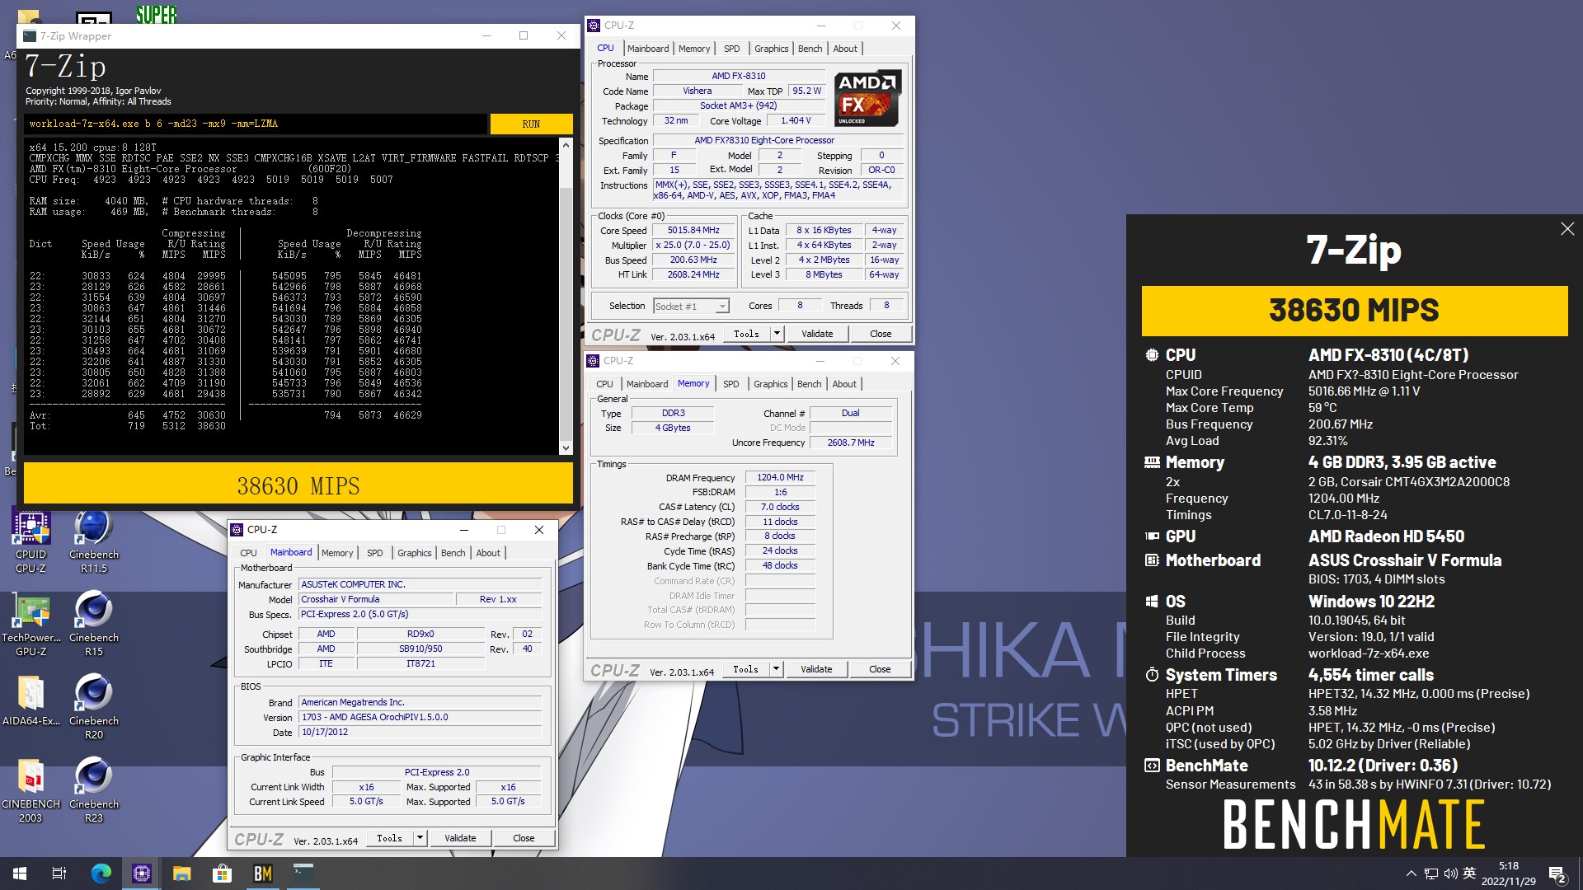Image resolution: width=1583 pixels, height=890 pixels.
Task: Open File Explorer from taskbar
Action: 182,874
